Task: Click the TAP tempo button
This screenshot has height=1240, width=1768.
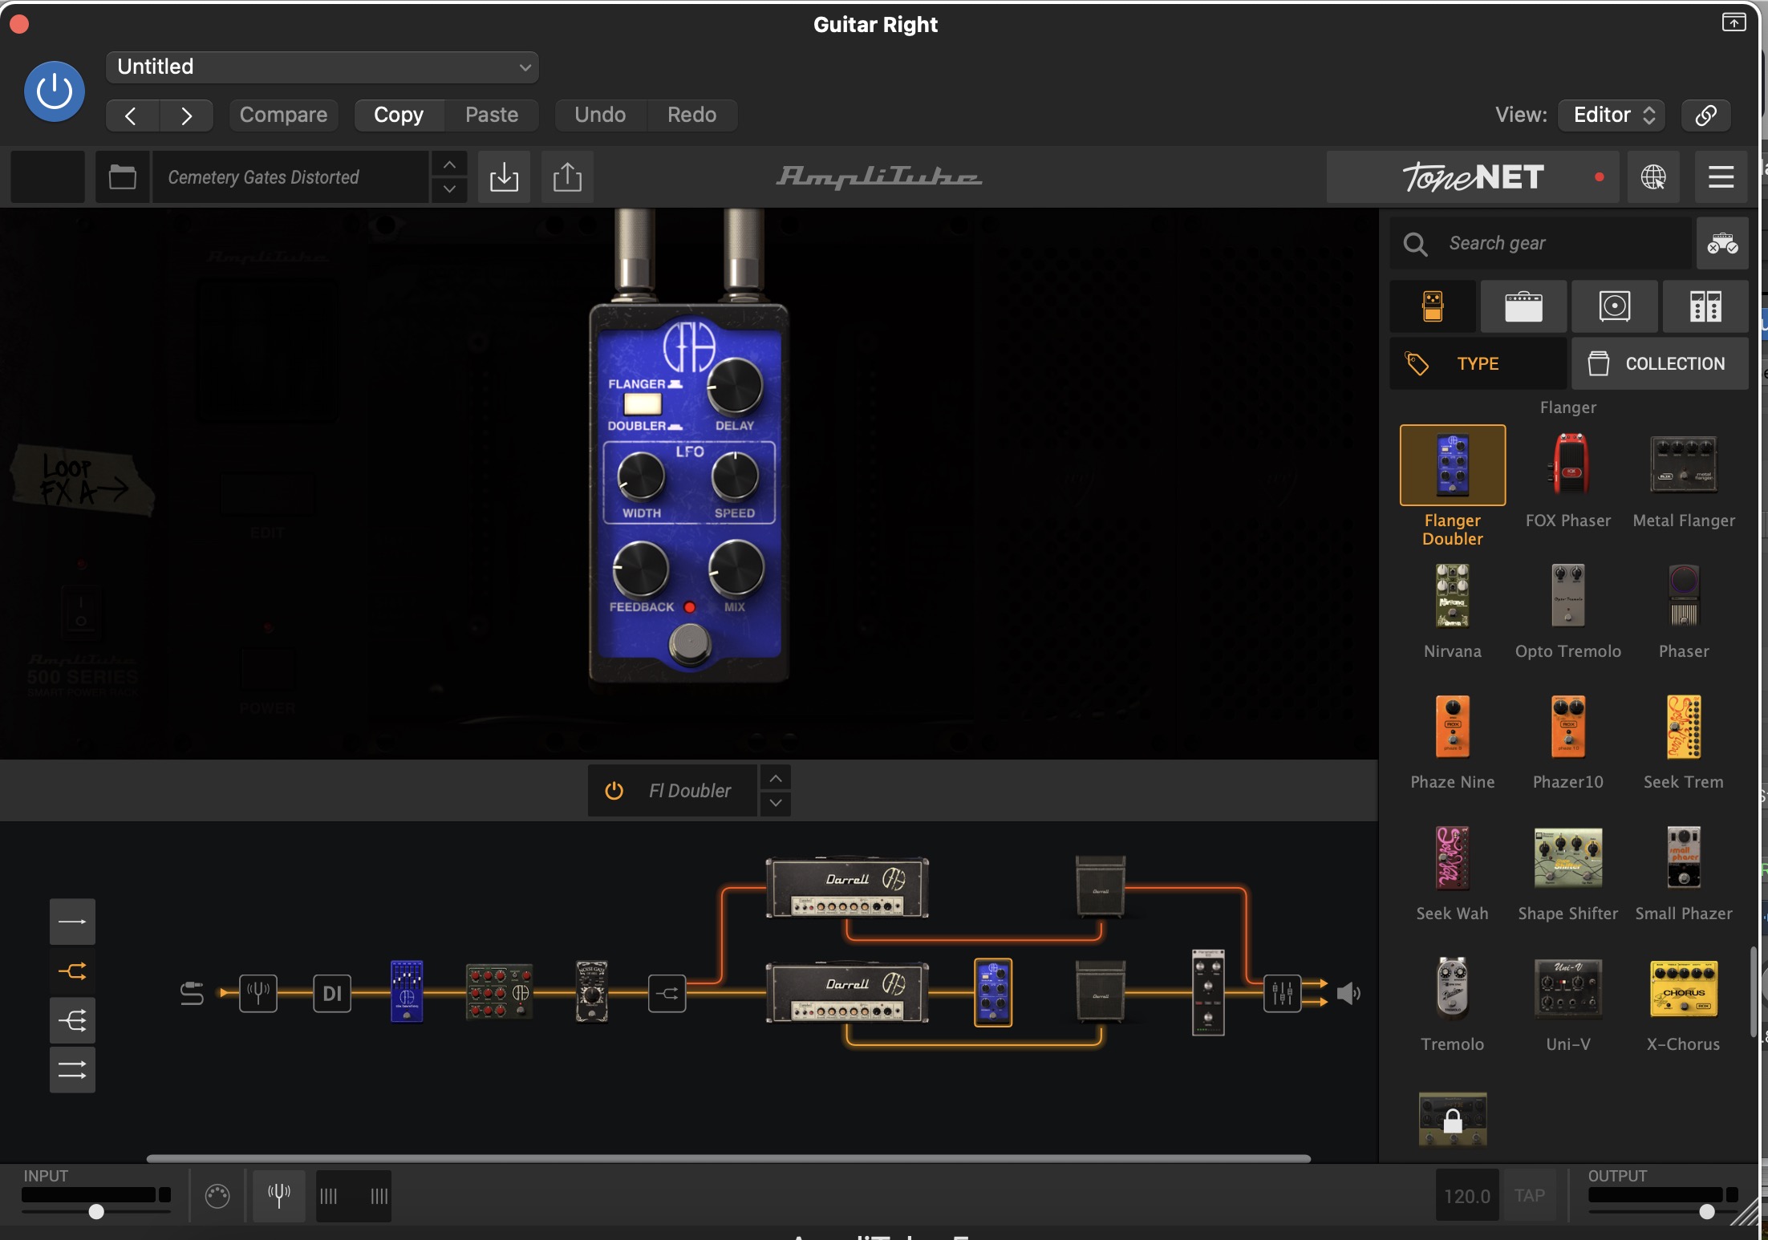Action: [x=1530, y=1195]
